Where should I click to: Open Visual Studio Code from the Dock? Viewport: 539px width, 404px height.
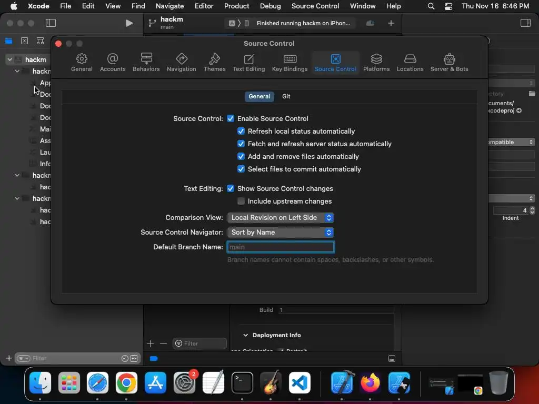point(300,382)
